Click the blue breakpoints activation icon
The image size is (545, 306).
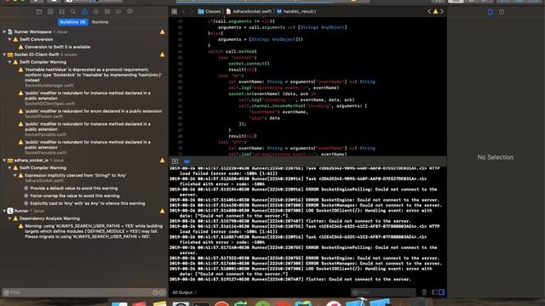pyautogui.click(x=186, y=161)
